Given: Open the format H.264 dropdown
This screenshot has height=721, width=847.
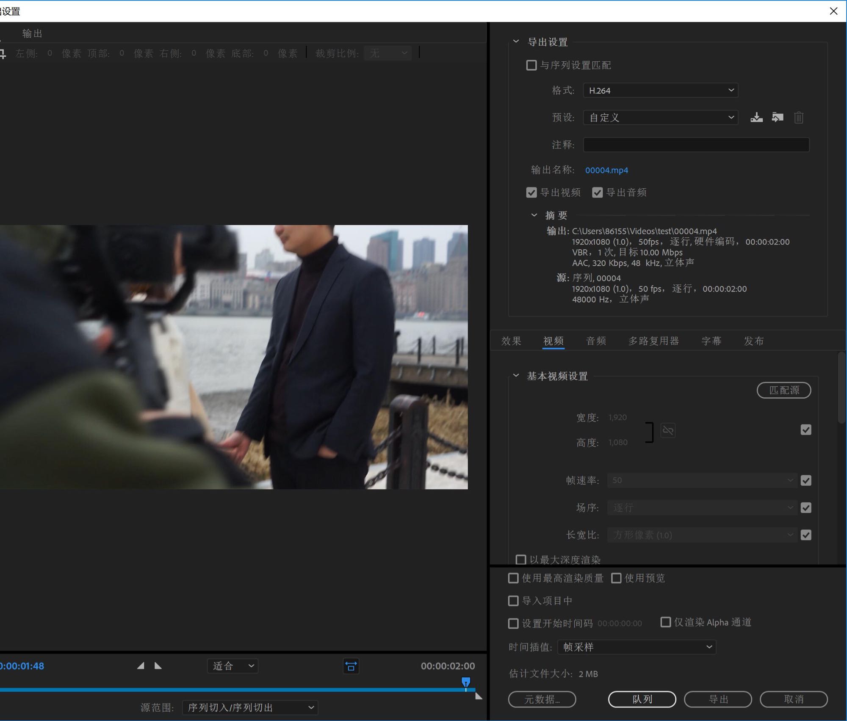Looking at the screenshot, I should [660, 90].
